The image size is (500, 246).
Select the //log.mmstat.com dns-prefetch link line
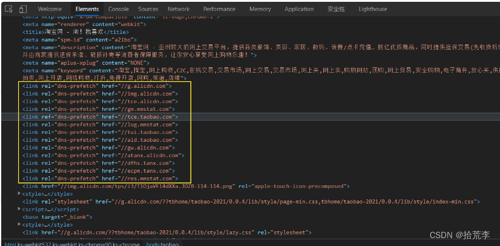coord(100,124)
